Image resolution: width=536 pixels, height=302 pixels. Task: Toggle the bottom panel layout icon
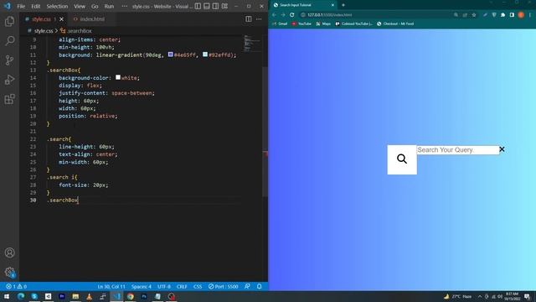click(x=207, y=6)
